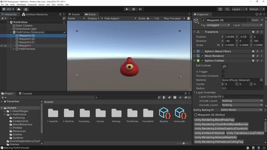Toggle the Game view Gizmos bug icon
Image resolution: width=267 pixels, height=150 pixels.
pos(189,18)
